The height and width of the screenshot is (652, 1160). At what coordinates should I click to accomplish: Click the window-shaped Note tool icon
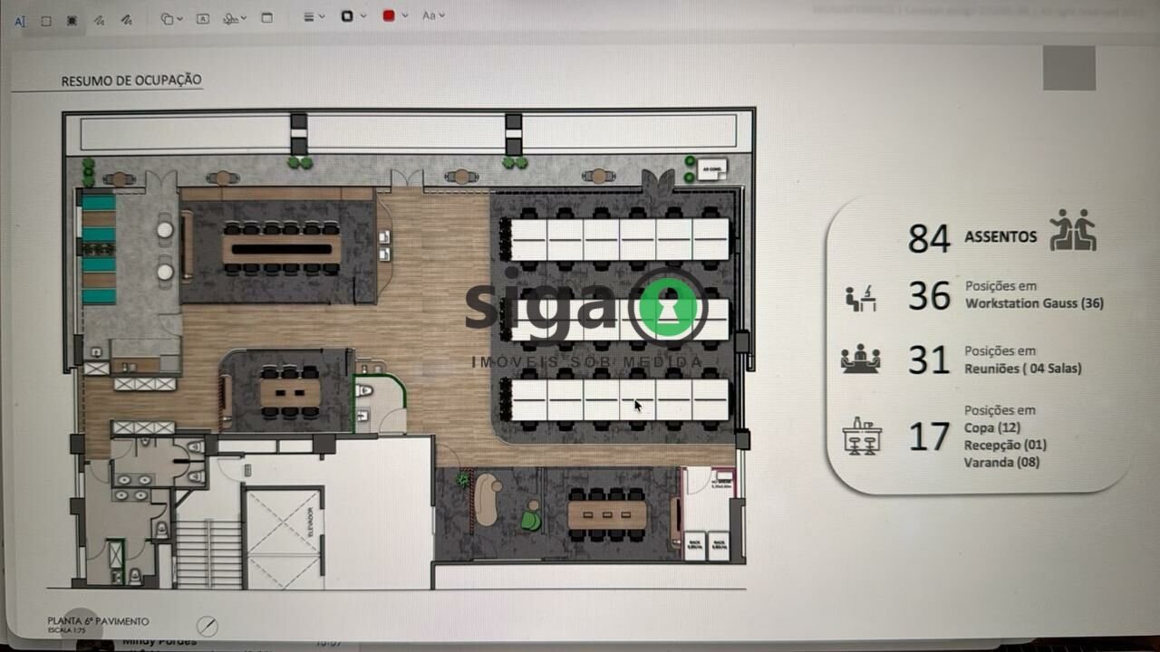click(x=266, y=17)
